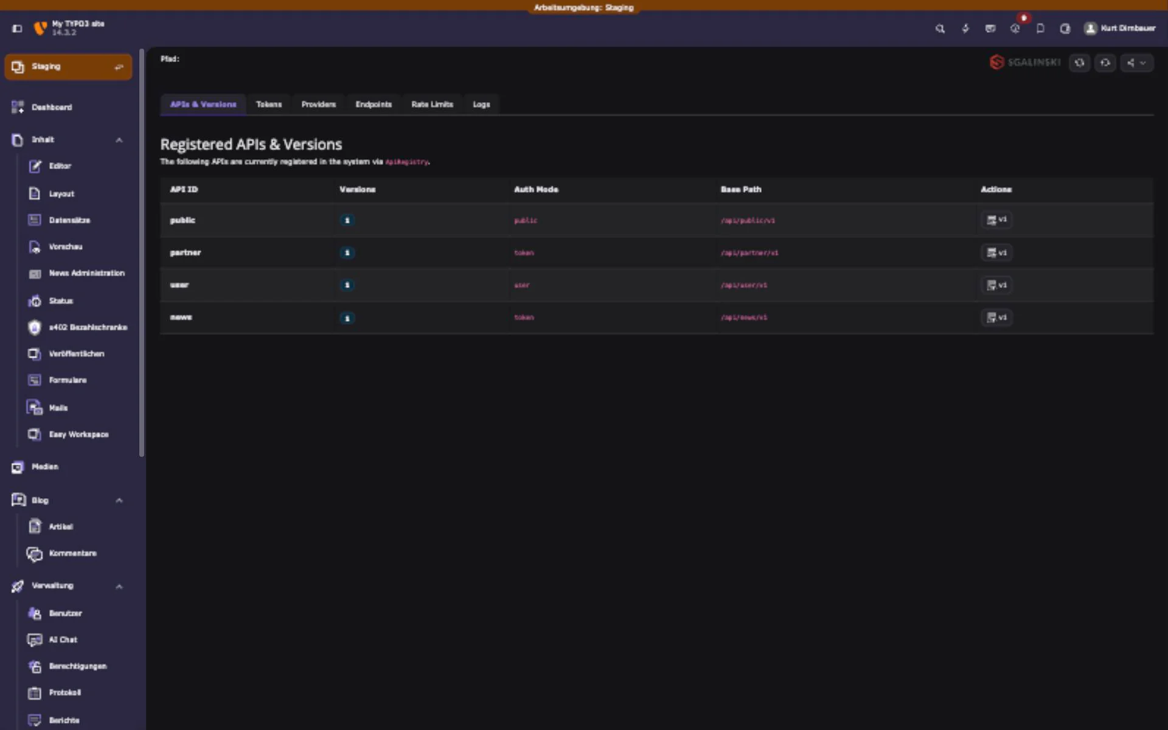The image size is (1168, 730).
Task: Click the /api/news/v1 base path
Action: [x=744, y=317]
